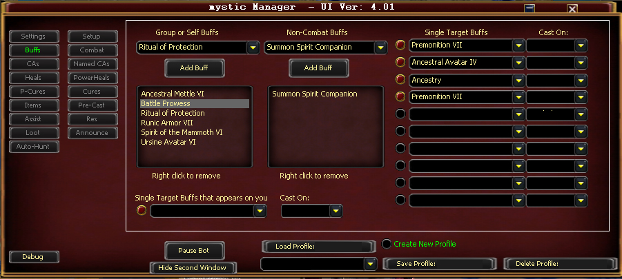The width and height of the screenshot is (622, 279).
Task: Open the Summon Spirit Companion dropdown
Action: point(380,48)
